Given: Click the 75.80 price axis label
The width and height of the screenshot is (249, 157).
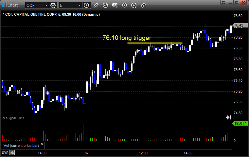Looking at the screenshot, I should point(238,59).
